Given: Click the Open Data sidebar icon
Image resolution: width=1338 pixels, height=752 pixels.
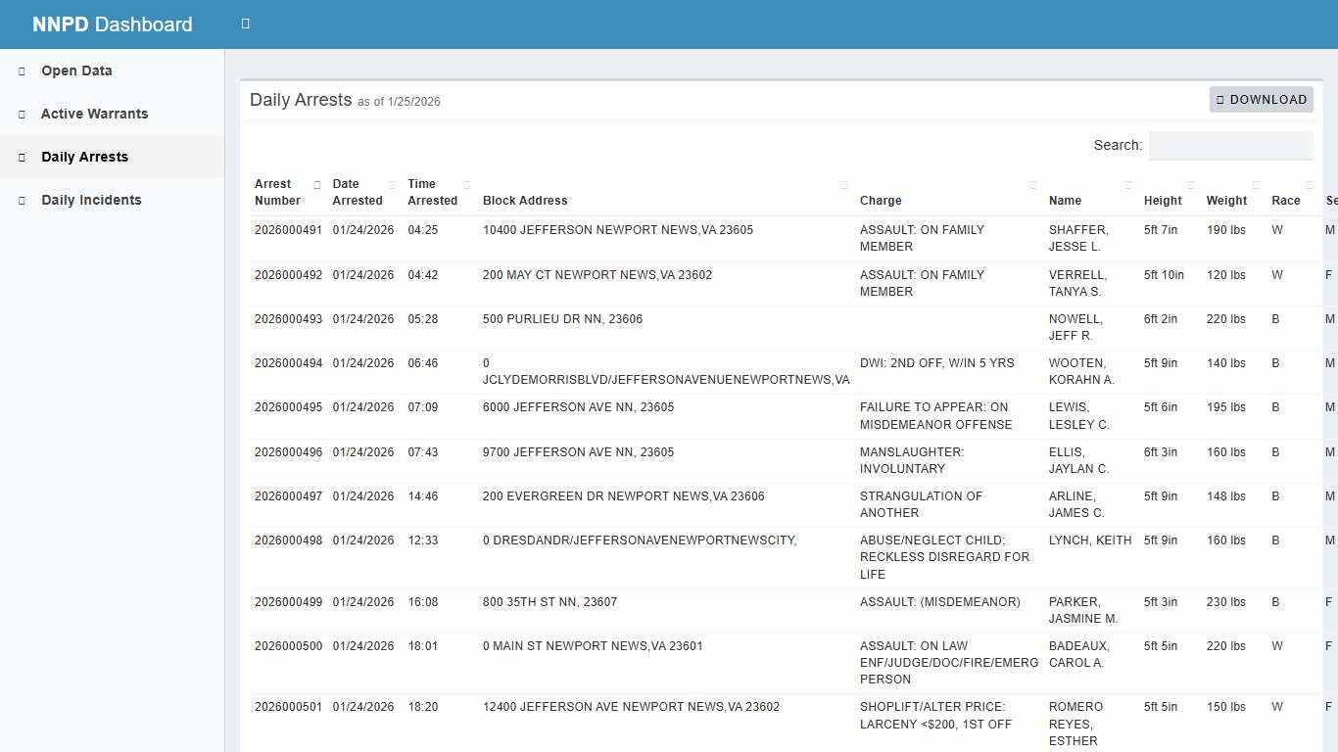Looking at the screenshot, I should pyautogui.click(x=21, y=70).
